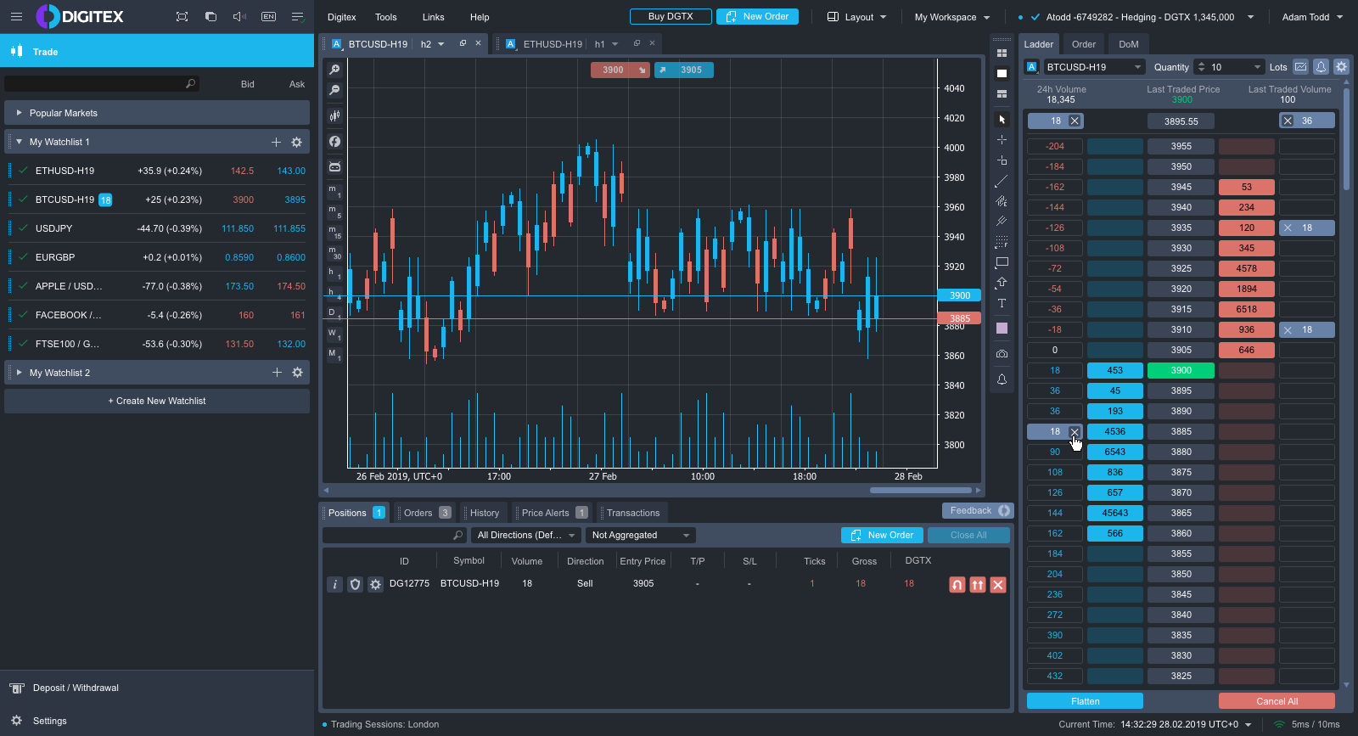Set chart timeframe to W1

334,334
